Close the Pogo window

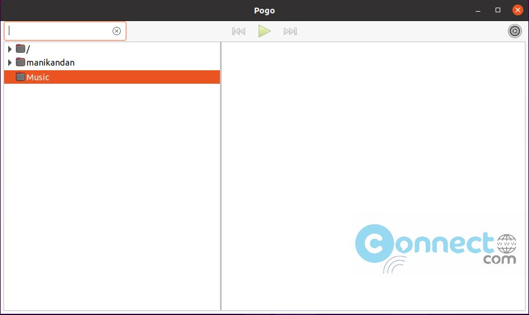point(517,10)
